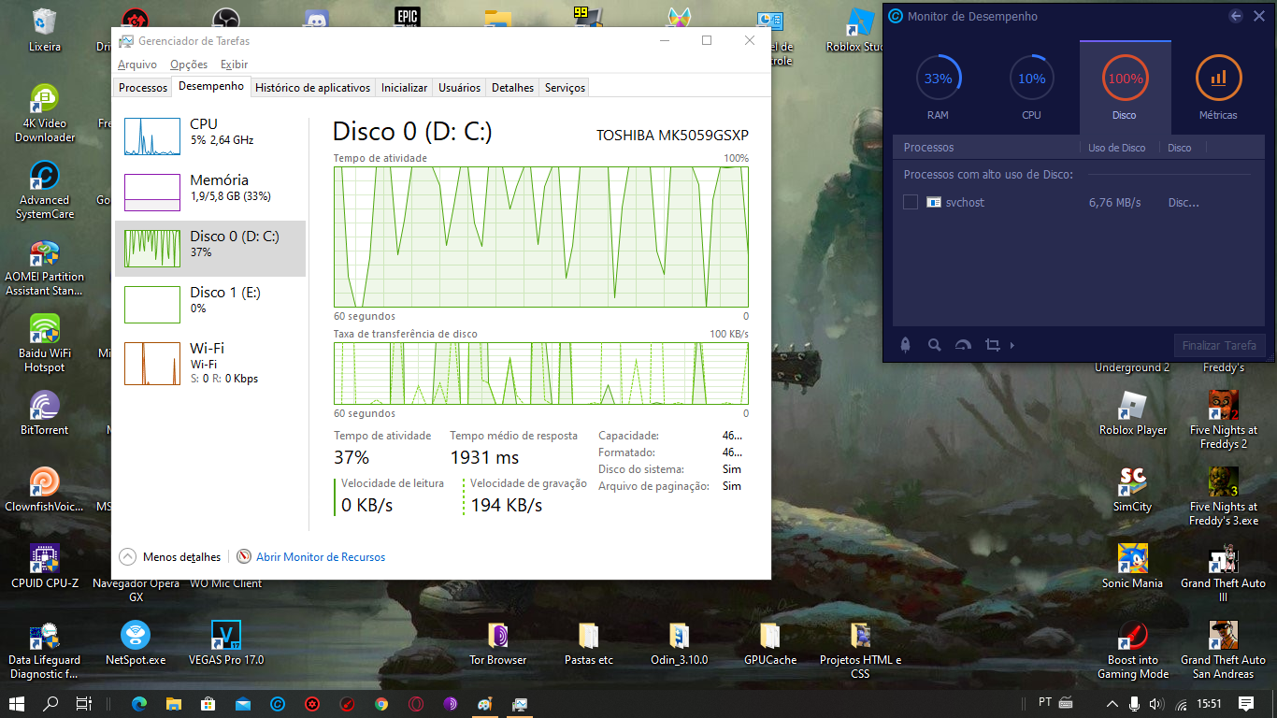
Task: Tick the svchost process checkbox
Action: [911, 202]
